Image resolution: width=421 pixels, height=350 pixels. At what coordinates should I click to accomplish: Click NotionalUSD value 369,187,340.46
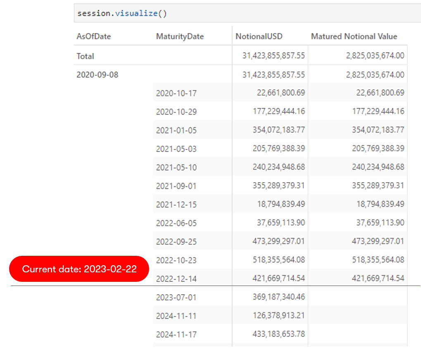279,297
